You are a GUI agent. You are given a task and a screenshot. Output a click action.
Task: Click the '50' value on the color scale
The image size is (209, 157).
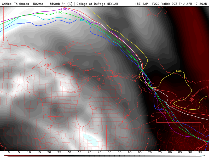(x=109, y=152)
